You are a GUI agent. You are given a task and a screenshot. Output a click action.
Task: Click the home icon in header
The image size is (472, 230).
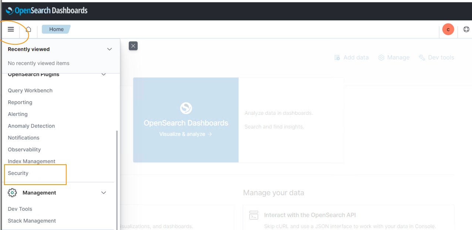tap(28, 29)
